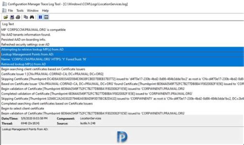The width and height of the screenshot is (244, 145).
Task: Select row "Persisted AAD on-boarding info."
Action: coord(122,40)
